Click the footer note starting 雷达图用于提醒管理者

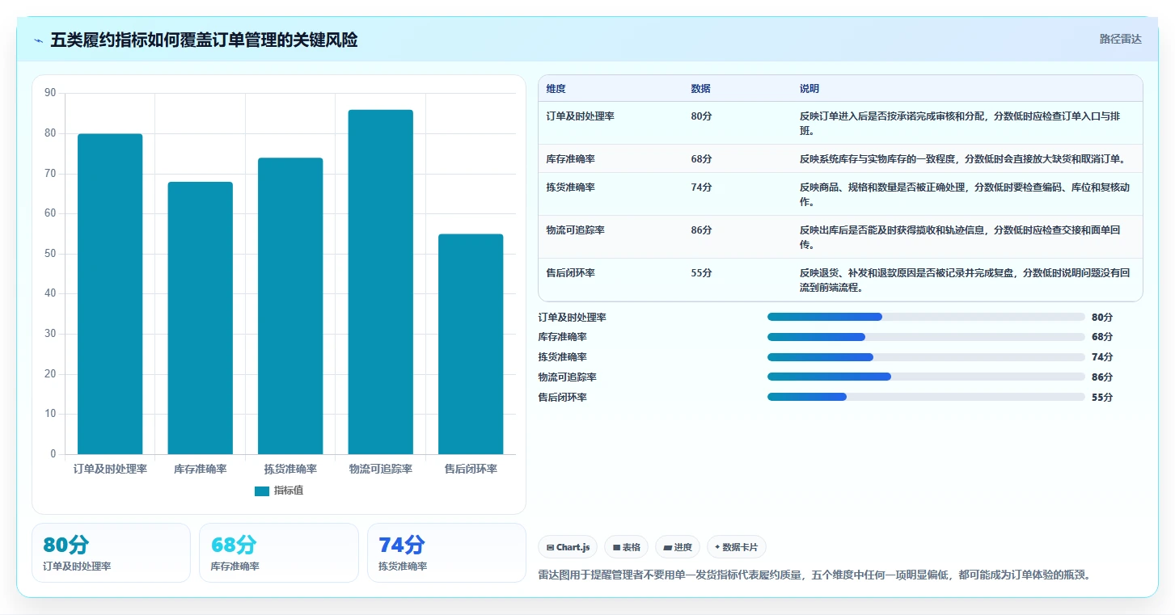coord(815,575)
